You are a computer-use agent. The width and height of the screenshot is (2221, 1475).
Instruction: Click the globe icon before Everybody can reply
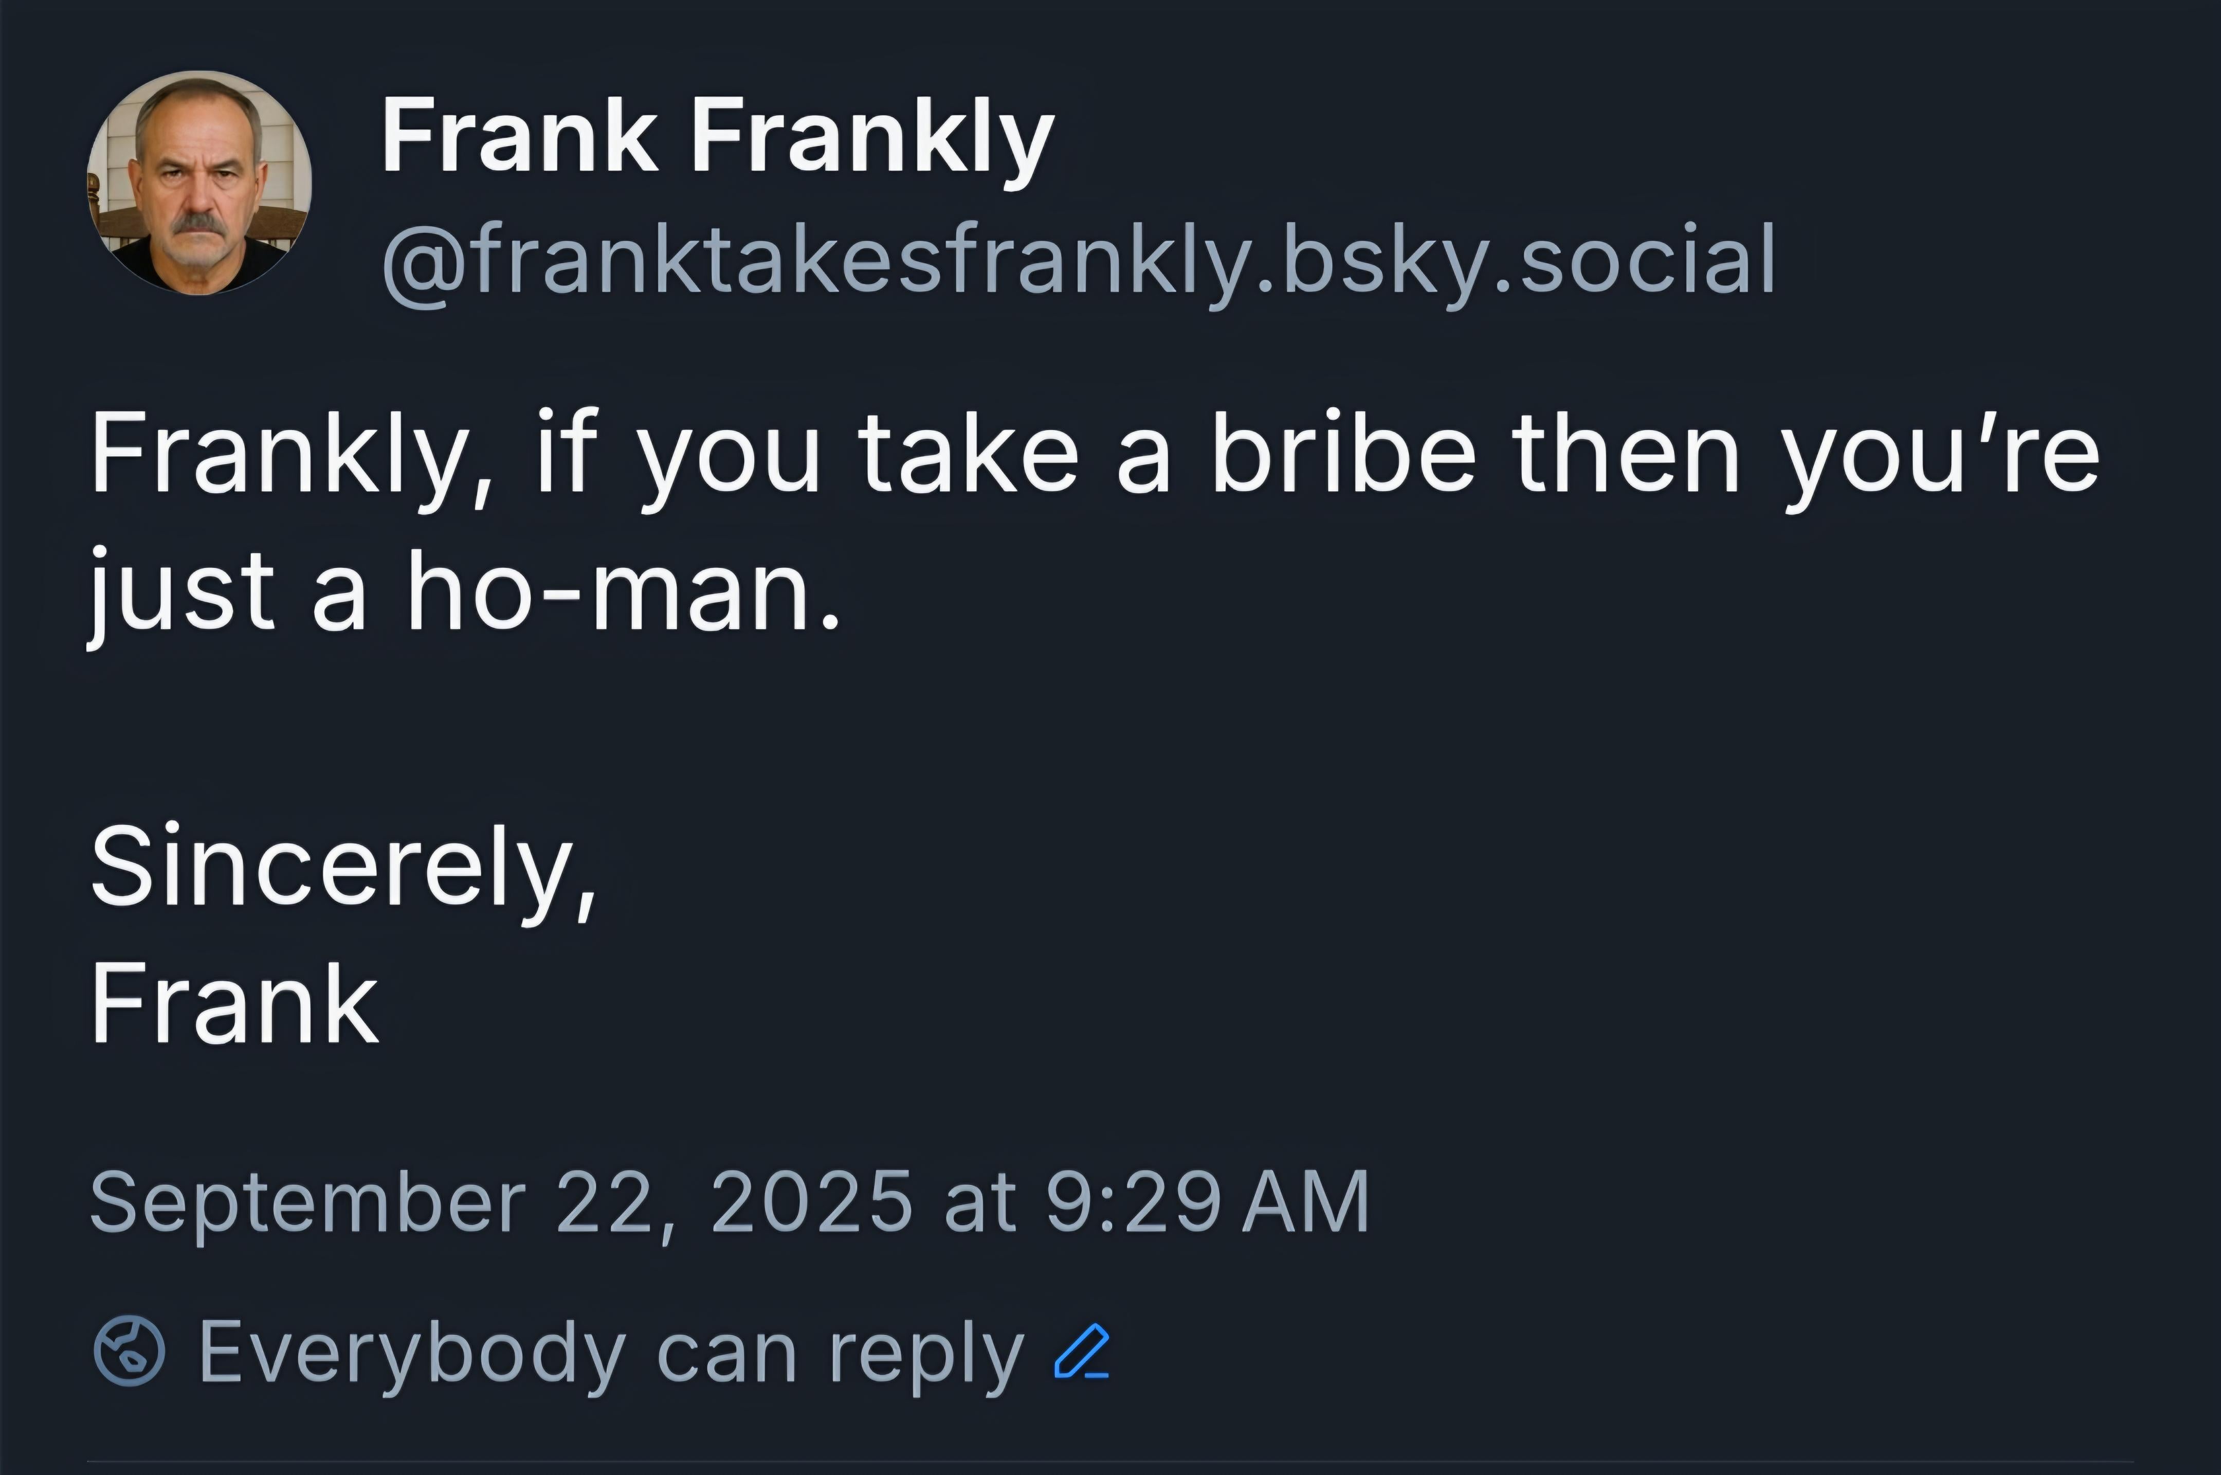coord(130,1352)
